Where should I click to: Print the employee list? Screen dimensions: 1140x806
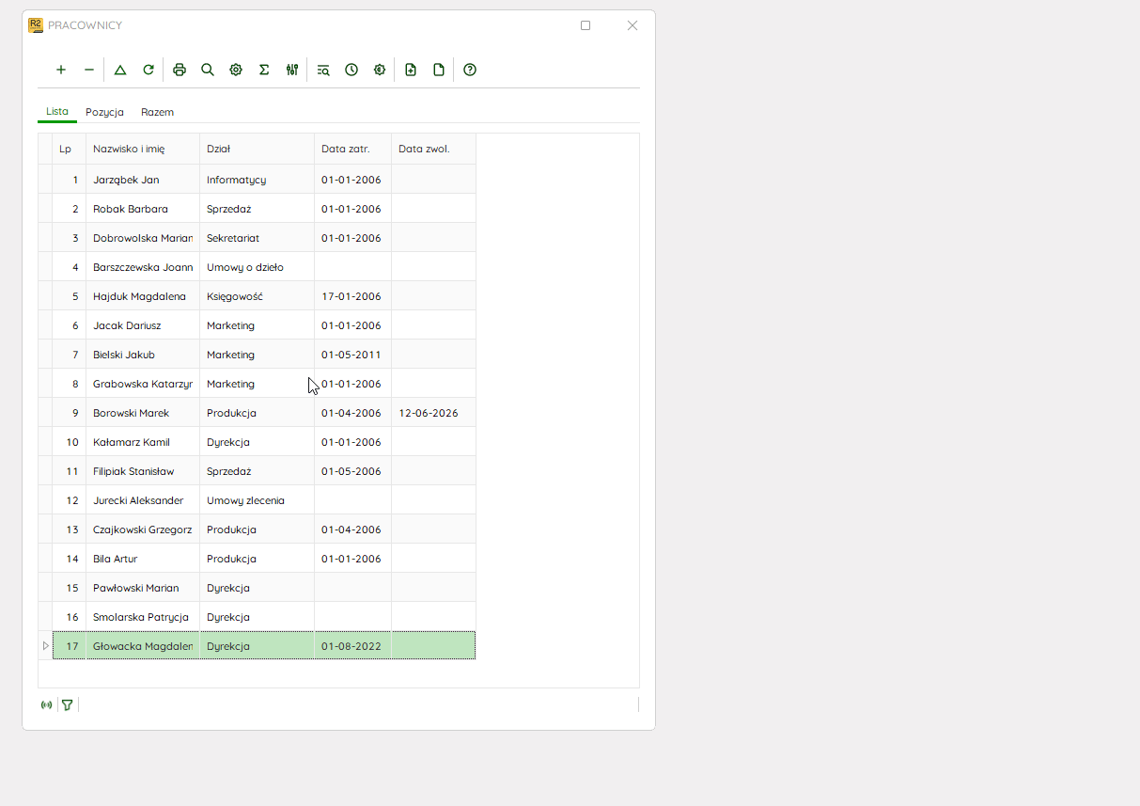(180, 70)
